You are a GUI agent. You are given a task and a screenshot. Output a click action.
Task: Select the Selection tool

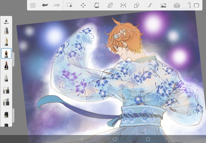(x=70, y=5)
